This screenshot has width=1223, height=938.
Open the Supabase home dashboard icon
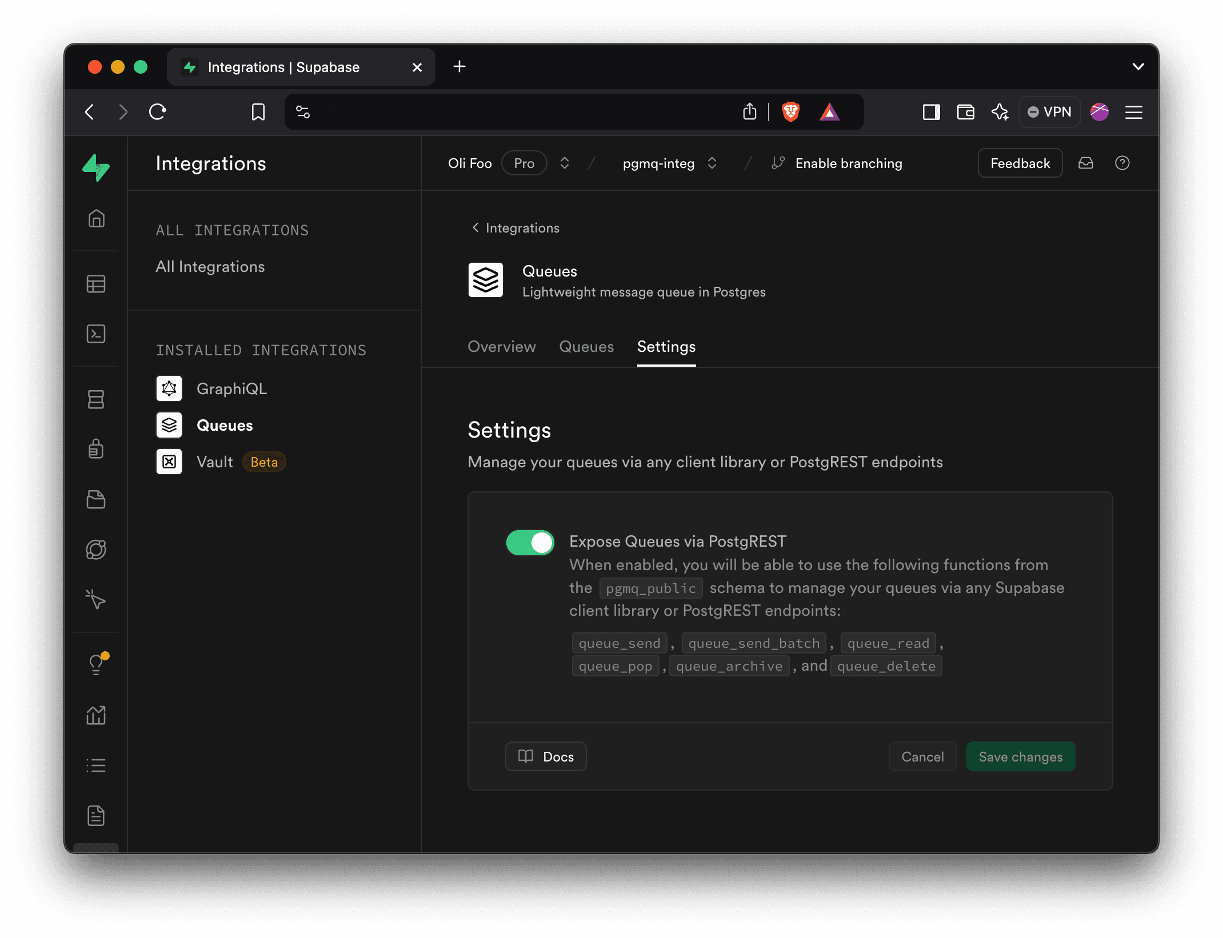click(96, 219)
